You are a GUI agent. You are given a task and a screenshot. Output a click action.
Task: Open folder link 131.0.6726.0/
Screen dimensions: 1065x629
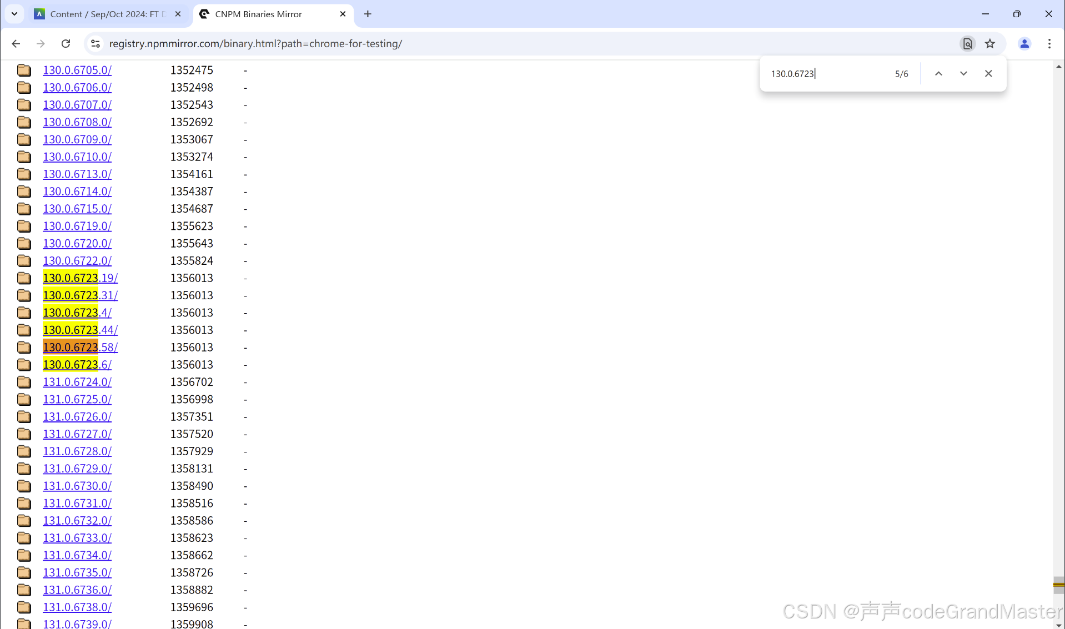(x=77, y=416)
